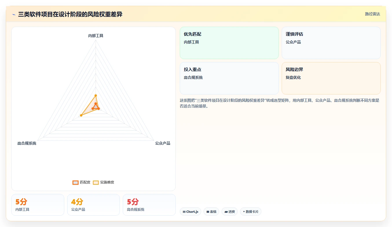Select the 表格 tag
This screenshot has width=392, height=227.
[211, 212]
